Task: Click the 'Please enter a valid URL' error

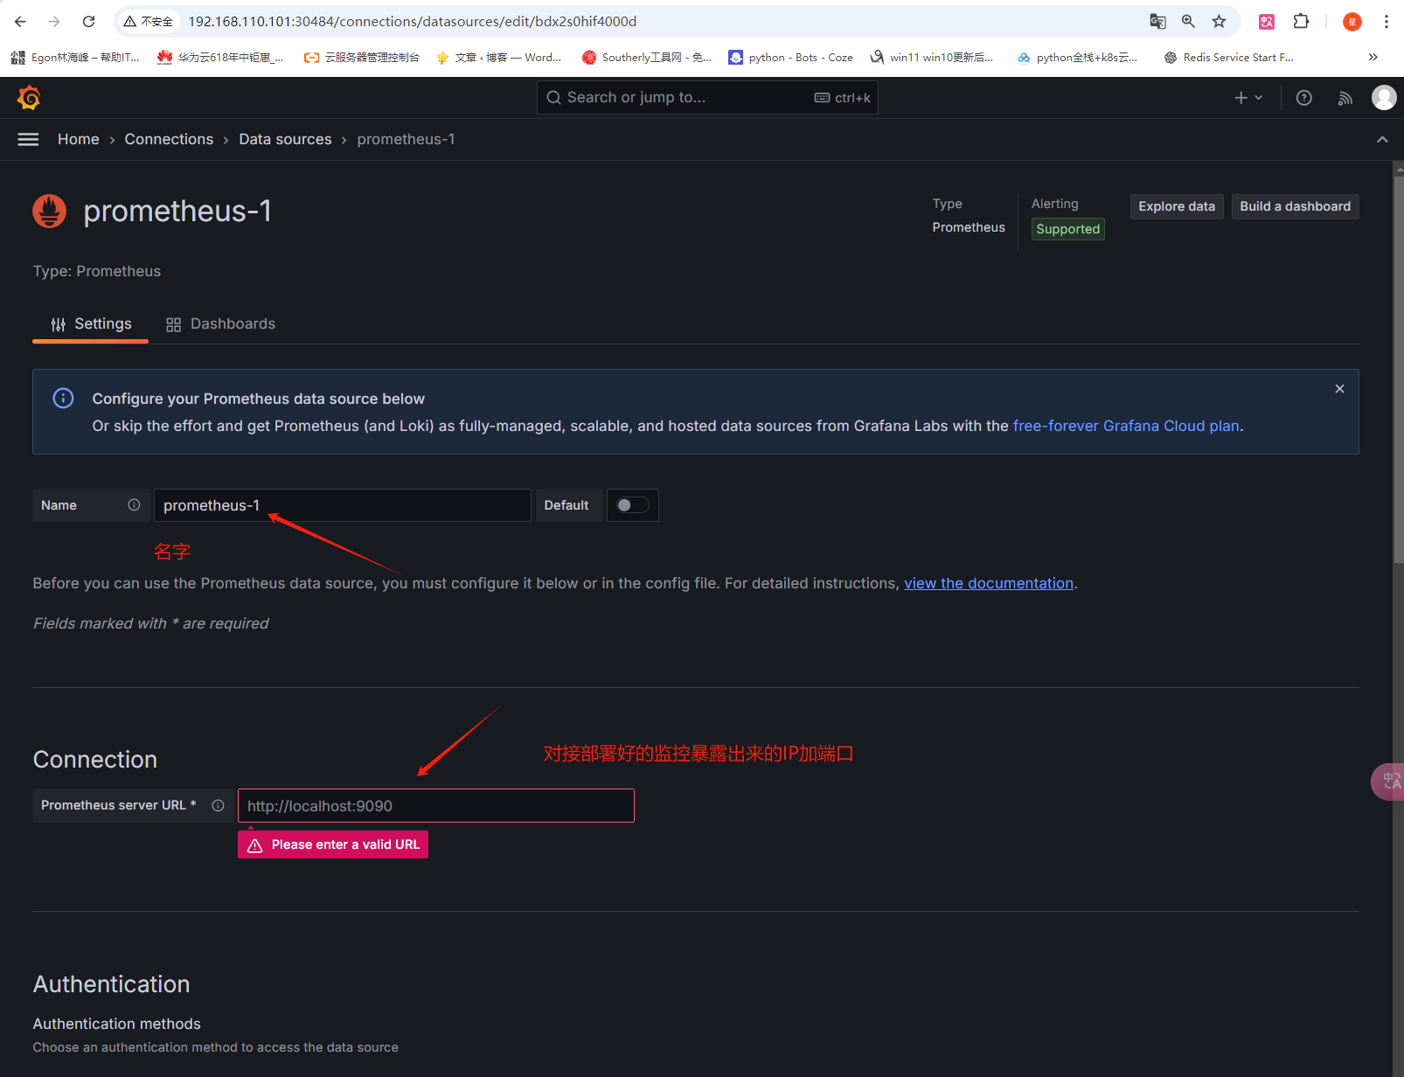Action: (x=333, y=844)
